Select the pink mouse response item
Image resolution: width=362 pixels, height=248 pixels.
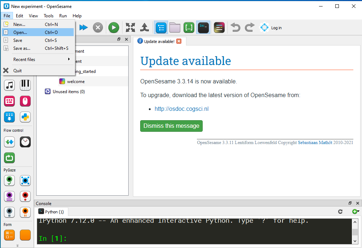[x=25, y=101]
